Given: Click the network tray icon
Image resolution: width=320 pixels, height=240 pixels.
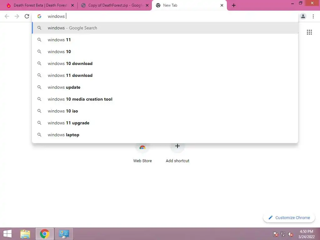Looking at the screenshot, I should click(283, 234).
